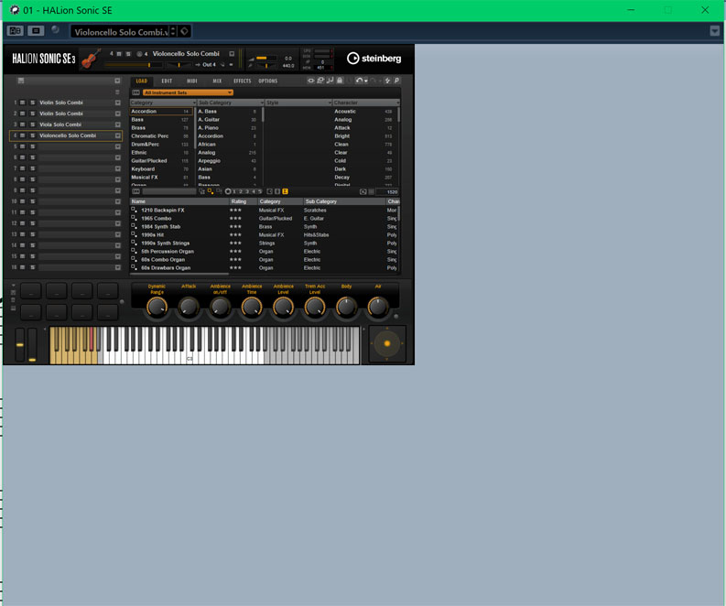The image size is (726, 606).
Task: Click the load program icon beside Violoncello title
Action: (x=232, y=54)
